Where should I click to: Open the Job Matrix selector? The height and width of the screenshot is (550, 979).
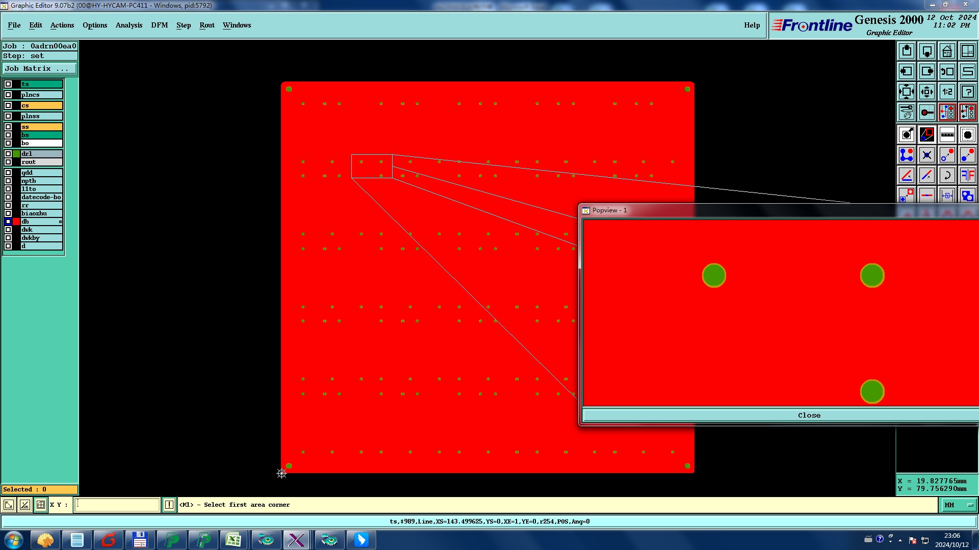[40, 68]
